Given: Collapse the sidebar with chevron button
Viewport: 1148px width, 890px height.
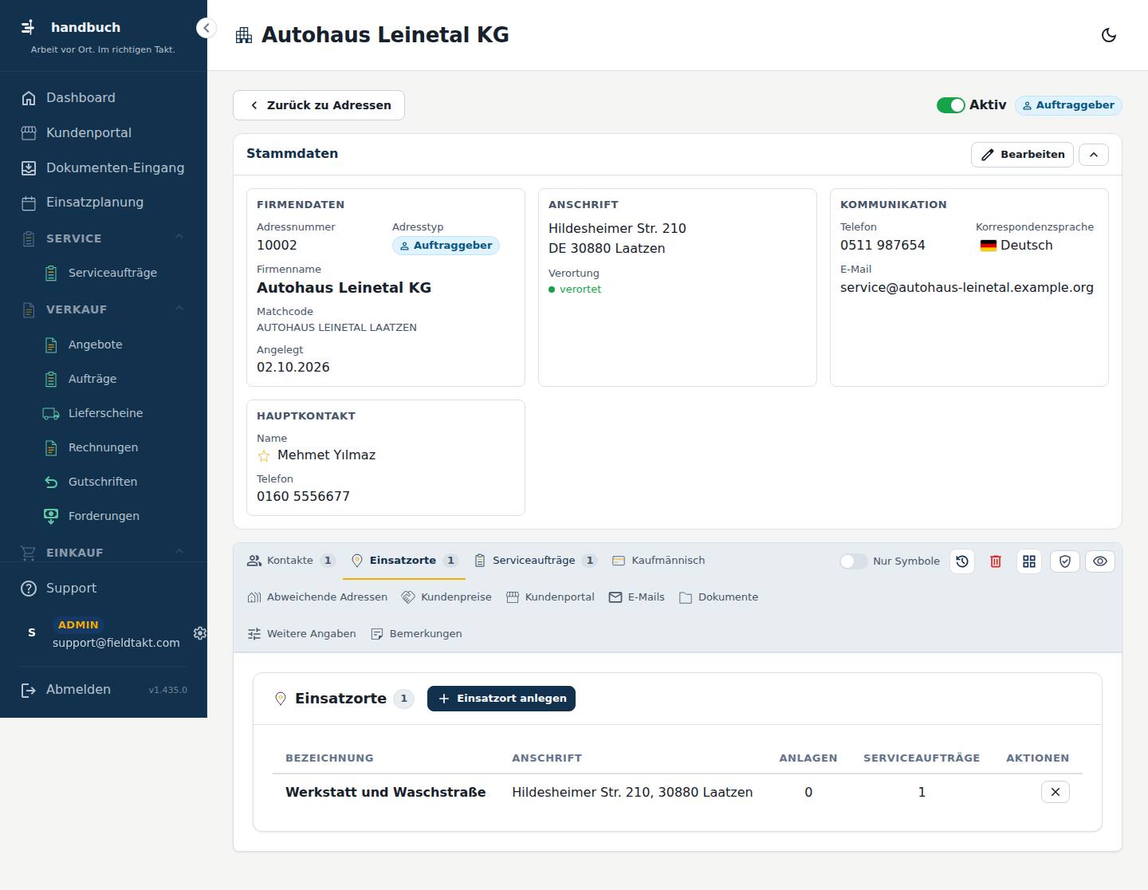Looking at the screenshot, I should (x=206, y=29).
